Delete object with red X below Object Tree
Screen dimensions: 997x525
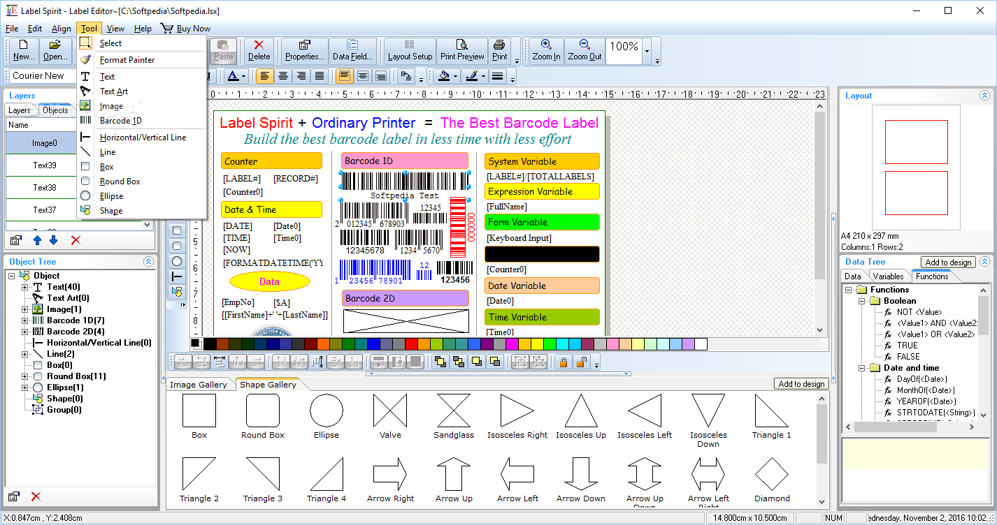pyautogui.click(x=36, y=496)
